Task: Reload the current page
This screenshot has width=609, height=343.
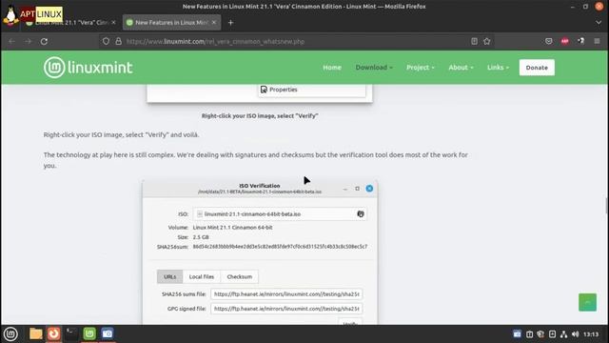Action: (44, 41)
